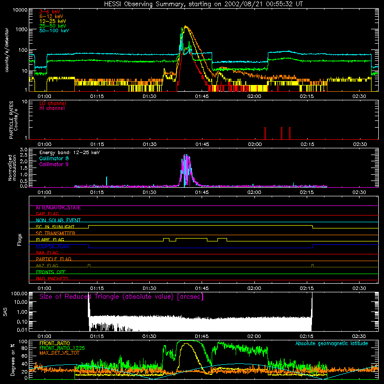This screenshot has height=384, width=384.
Task: Click the yellow FRONT_RATIO hump peak
Action: pos(187,344)
